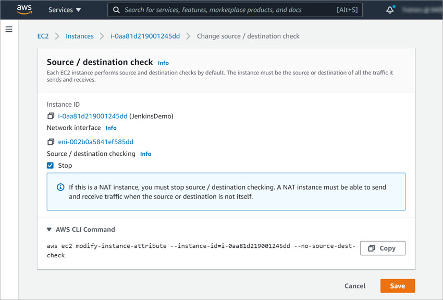
Task: Click the info circle in the NAT notice
Action: [60, 187]
